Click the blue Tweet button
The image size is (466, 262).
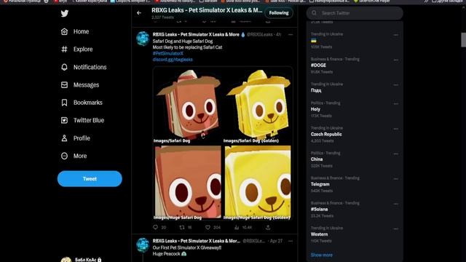point(90,179)
